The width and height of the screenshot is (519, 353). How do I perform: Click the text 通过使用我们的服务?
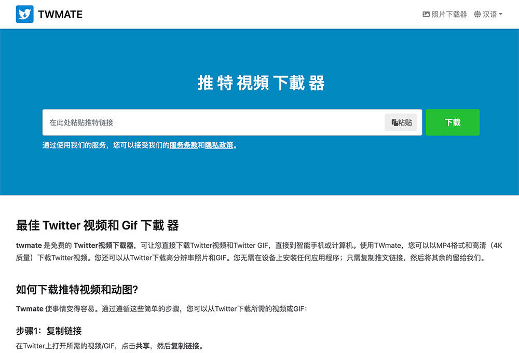[x=74, y=145]
